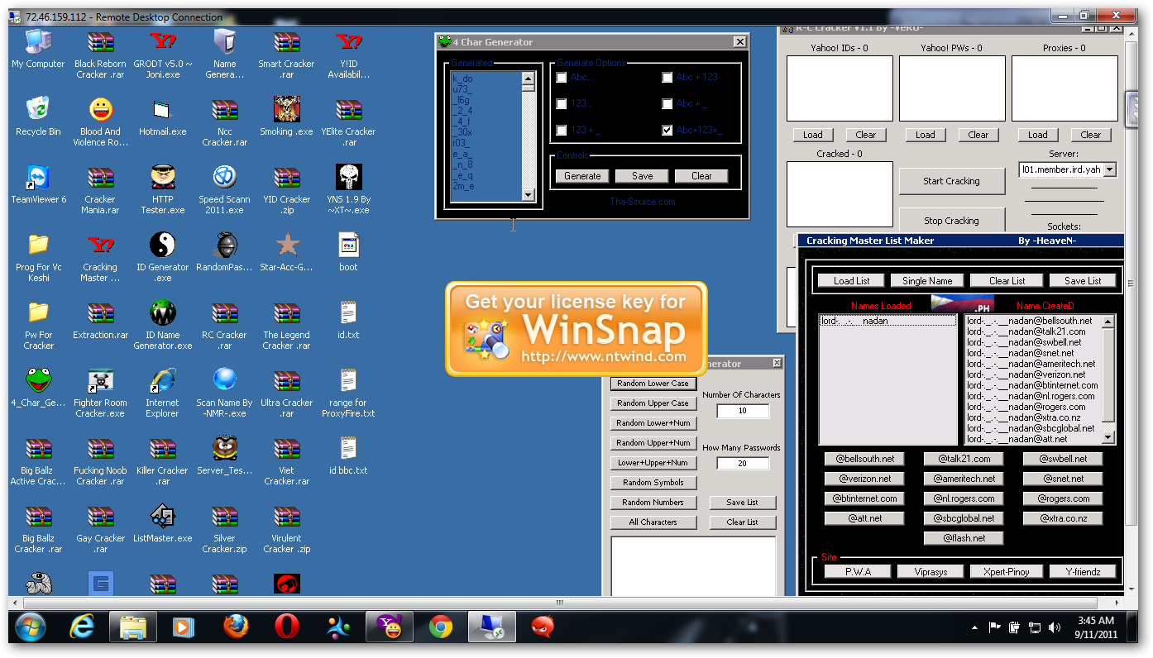Viewport: 1153px width, 658px height.
Task: Click the Google Chrome taskbar icon
Action: coord(440,627)
